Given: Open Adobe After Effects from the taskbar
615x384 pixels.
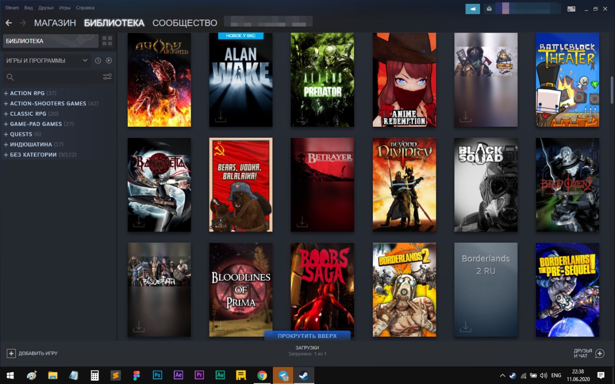Looking at the screenshot, I should (178, 375).
